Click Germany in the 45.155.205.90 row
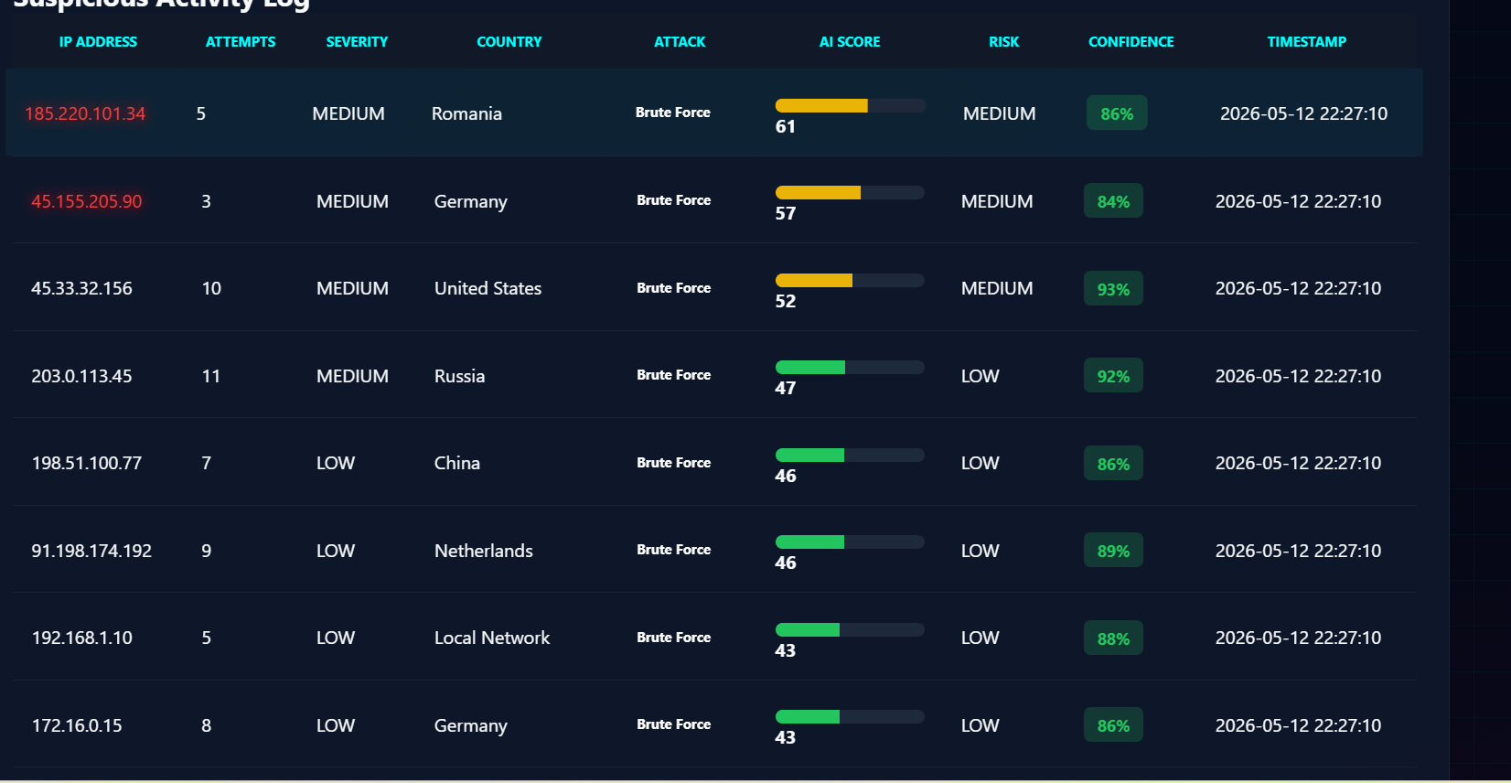Image resolution: width=1511 pixels, height=783 pixels. [470, 201]
